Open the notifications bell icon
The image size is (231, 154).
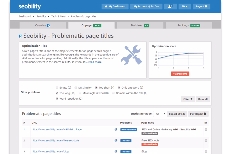(170, 6)
